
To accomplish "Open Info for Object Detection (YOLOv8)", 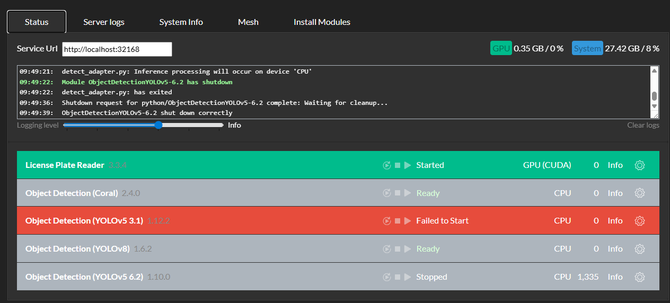I will (615, 249).
